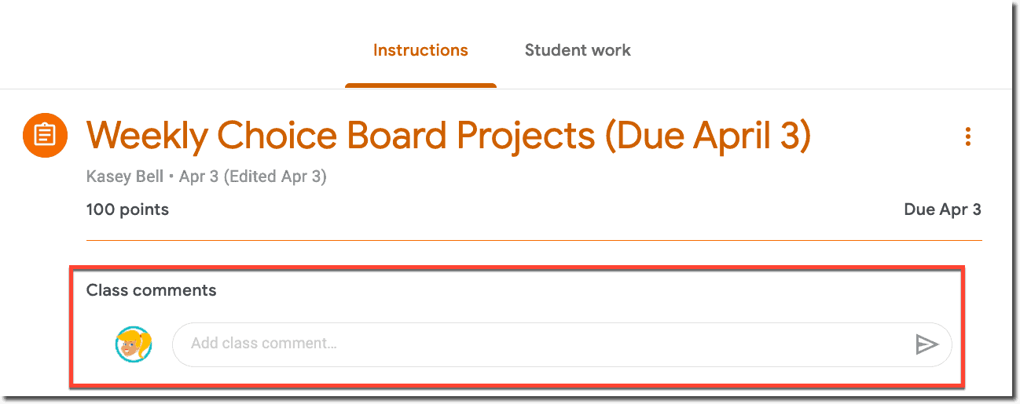1020x404 pixels.
Task: Open the three-dot more options menu
Action: tap(967, 137)
